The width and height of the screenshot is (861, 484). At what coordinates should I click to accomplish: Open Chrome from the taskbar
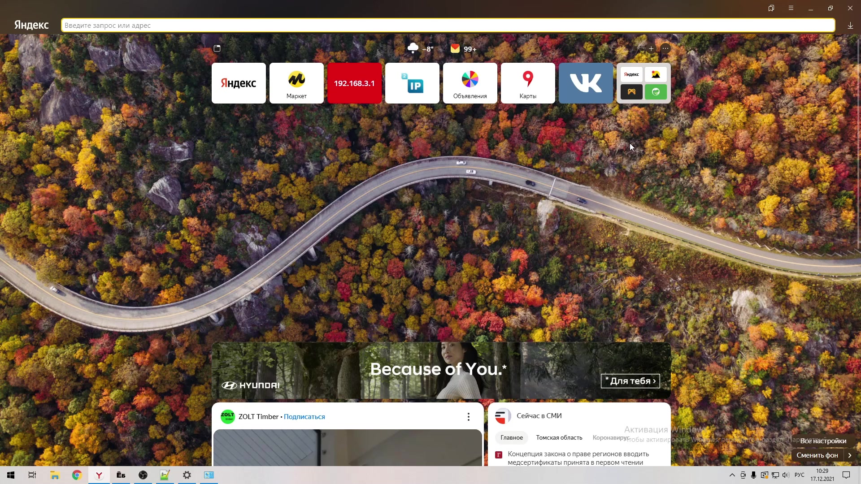pos(77,475)
